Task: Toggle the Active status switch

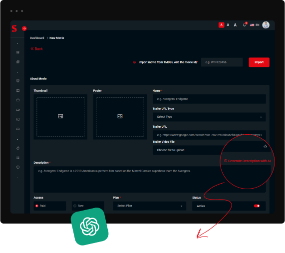Action: (257, 206)
